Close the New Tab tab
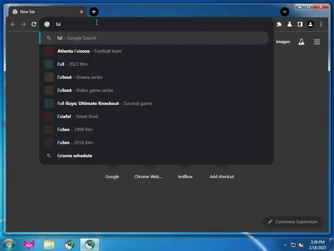This screenshot has height=251, width=334. click(81, 12)
